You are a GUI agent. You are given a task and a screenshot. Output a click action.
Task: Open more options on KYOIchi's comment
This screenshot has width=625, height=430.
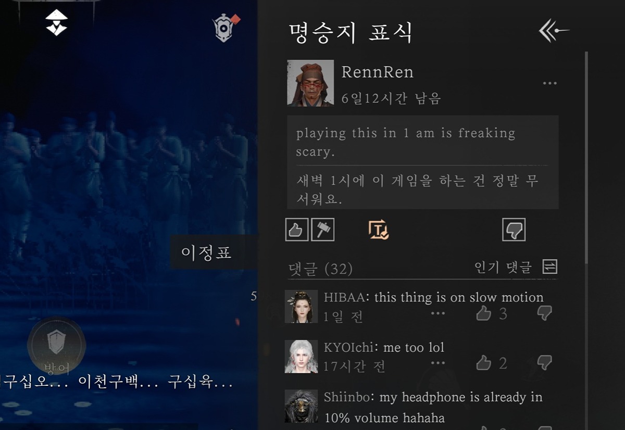click(438, 363)
